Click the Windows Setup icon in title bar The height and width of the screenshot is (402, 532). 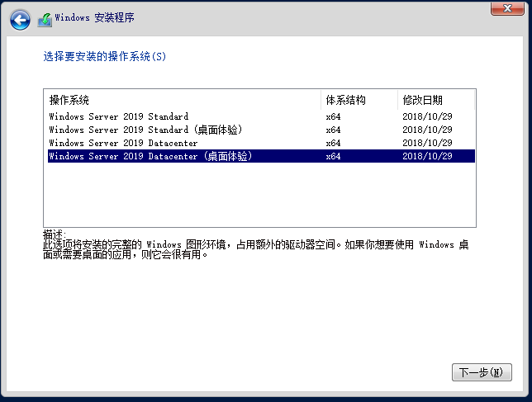(45, 18)
